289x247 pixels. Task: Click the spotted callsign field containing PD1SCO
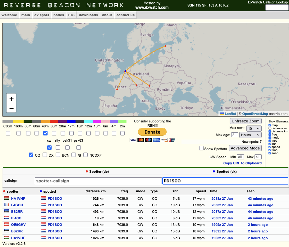point(225,181)
